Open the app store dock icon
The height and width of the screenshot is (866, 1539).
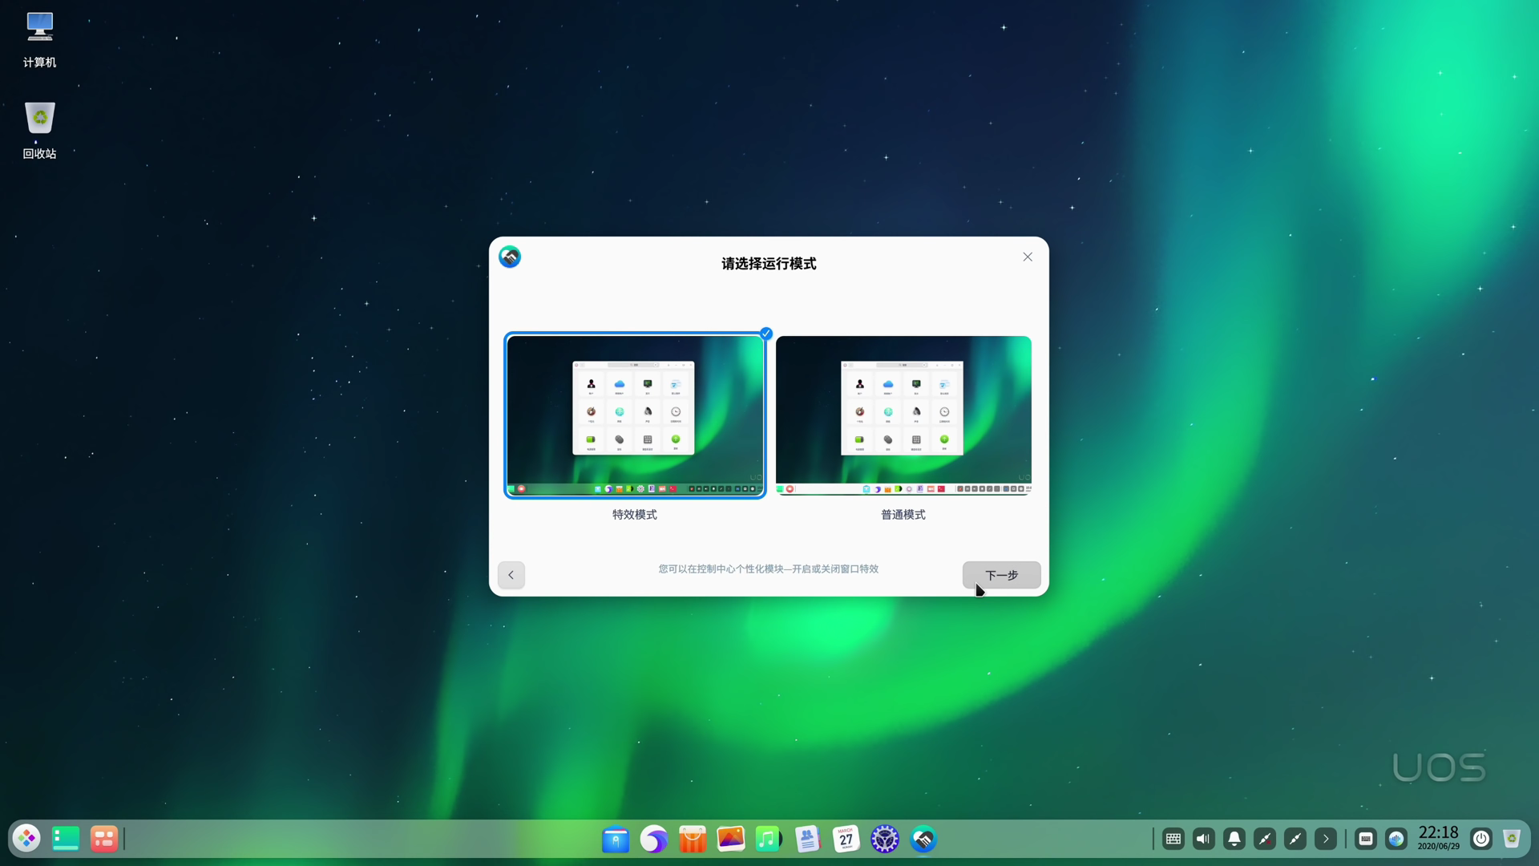(x=693, y=840)
